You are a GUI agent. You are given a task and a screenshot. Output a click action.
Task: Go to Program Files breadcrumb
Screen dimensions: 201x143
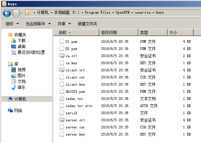97,13
